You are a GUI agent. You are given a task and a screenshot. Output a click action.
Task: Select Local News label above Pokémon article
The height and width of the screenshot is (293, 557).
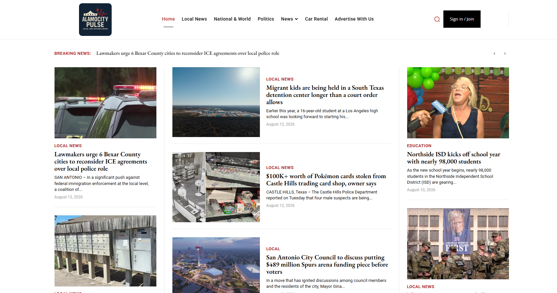click(280, 168)
